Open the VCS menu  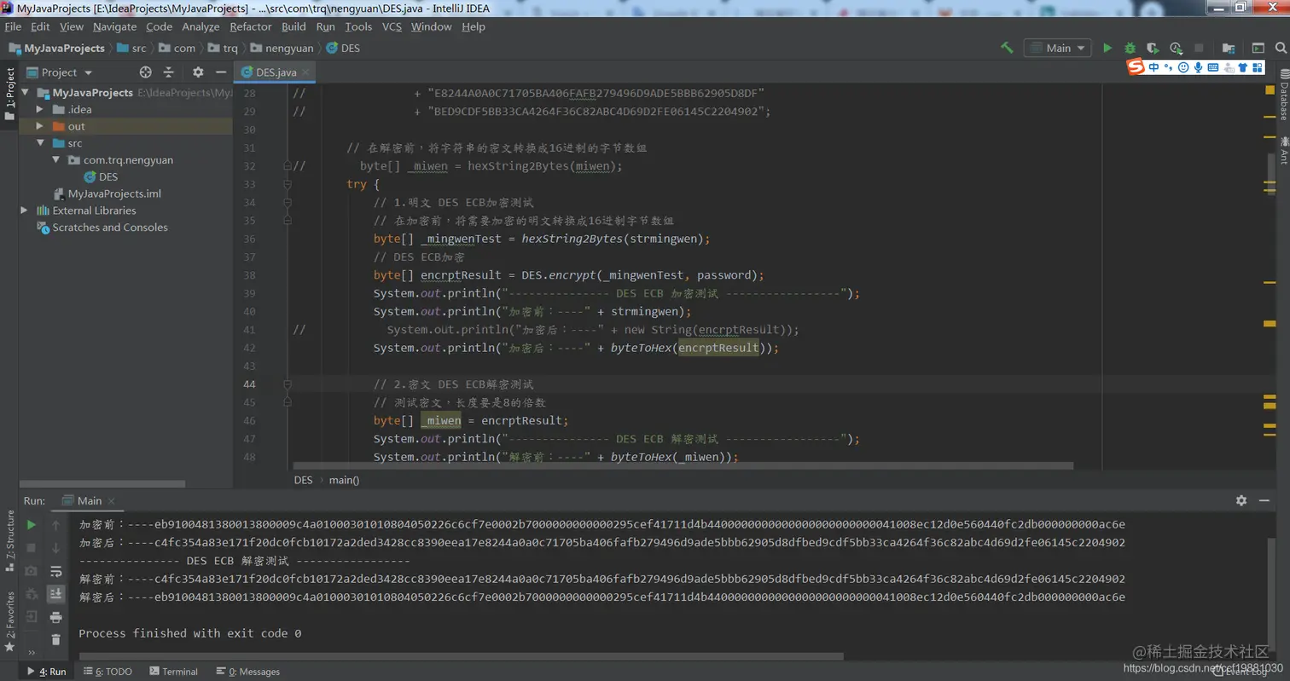pyautogui.click(x=392, y=26)
